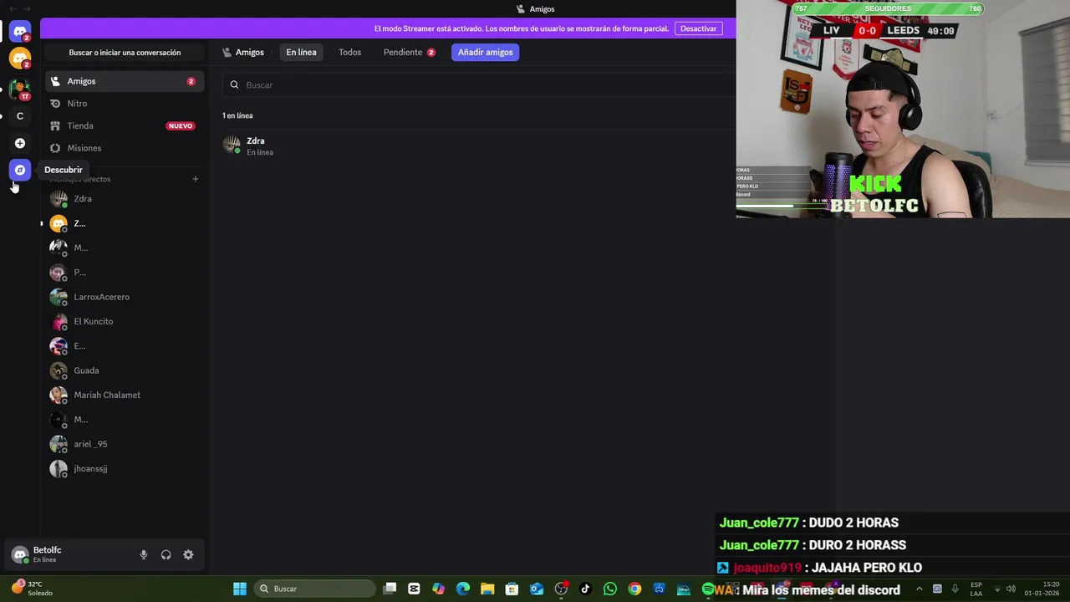1070x602 pixels.
Task: Open the server labeled C
Action: (20, 116)
